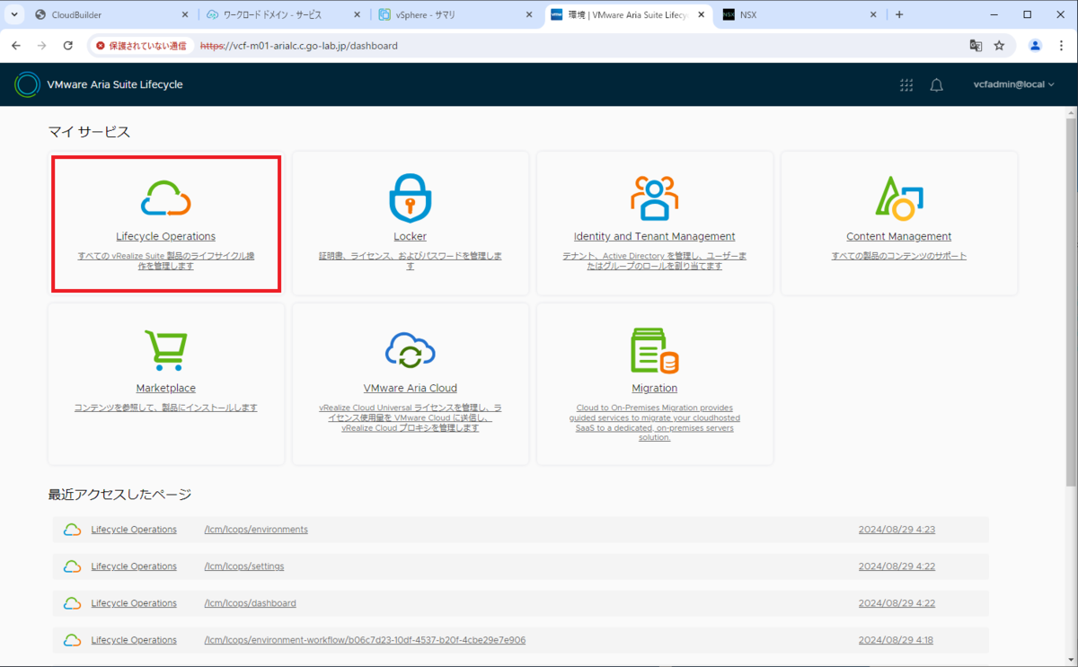Click the cloud icon beside the environment-workflow row

coord(72,640)
